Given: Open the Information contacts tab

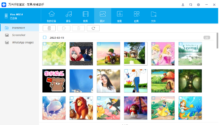Looking at the screenshot, I should [120, 16].
